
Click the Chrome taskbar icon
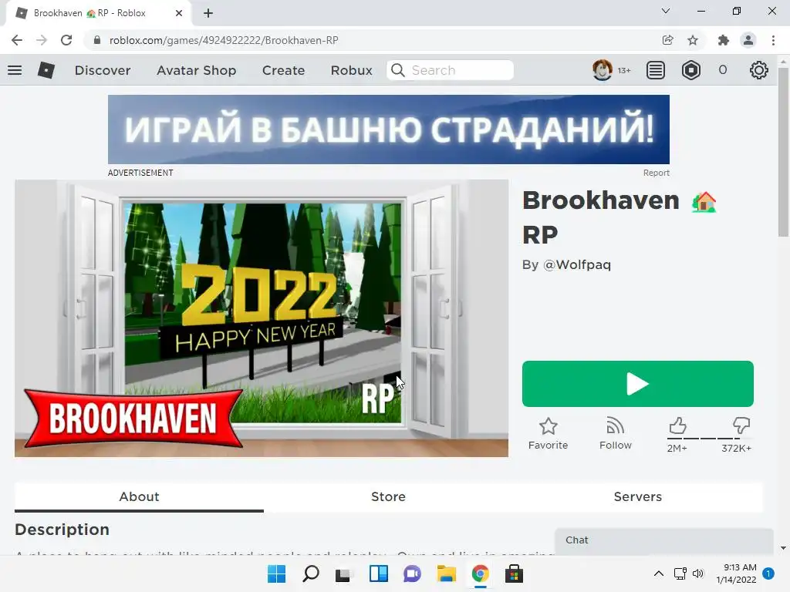pyautogui.click(x=480, y=573)
